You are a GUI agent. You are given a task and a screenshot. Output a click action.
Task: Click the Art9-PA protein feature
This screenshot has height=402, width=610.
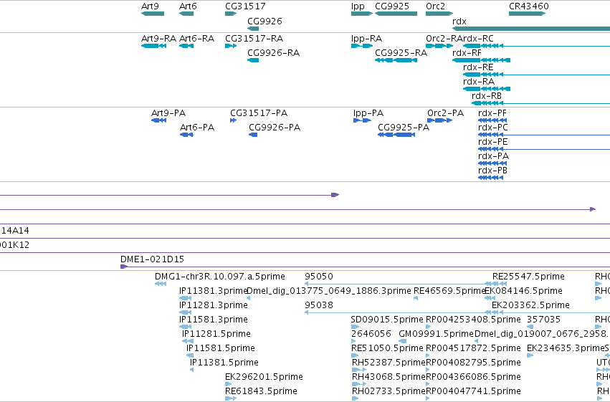point(158,120)
